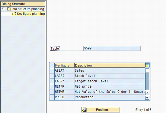Click the vertical scrollbar thumb in the table

(x=147, y=81)
